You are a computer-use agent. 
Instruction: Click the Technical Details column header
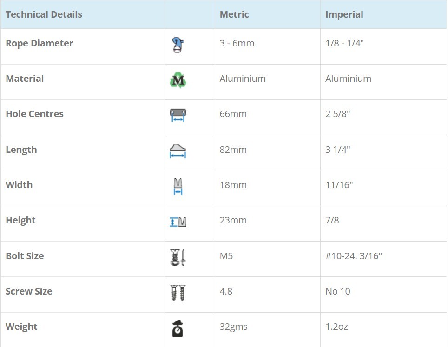(44, 14)
